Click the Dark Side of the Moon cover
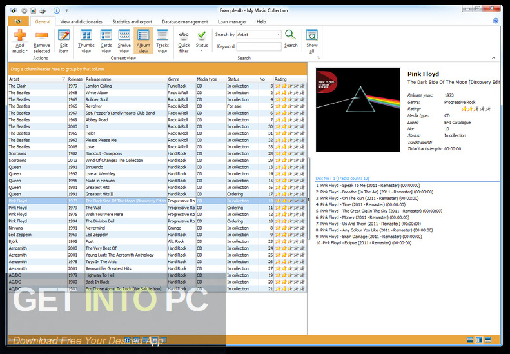This screenshot has width=510, height=354. [358, 110]
